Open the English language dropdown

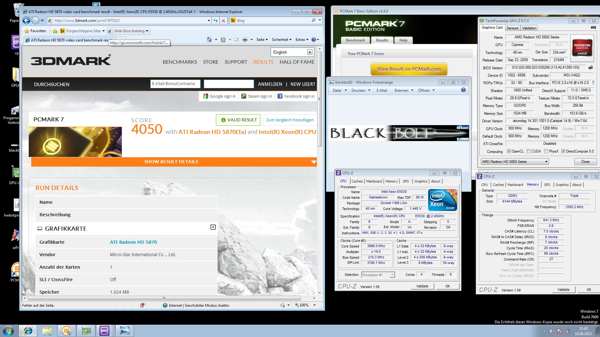(x=309, y=52)
